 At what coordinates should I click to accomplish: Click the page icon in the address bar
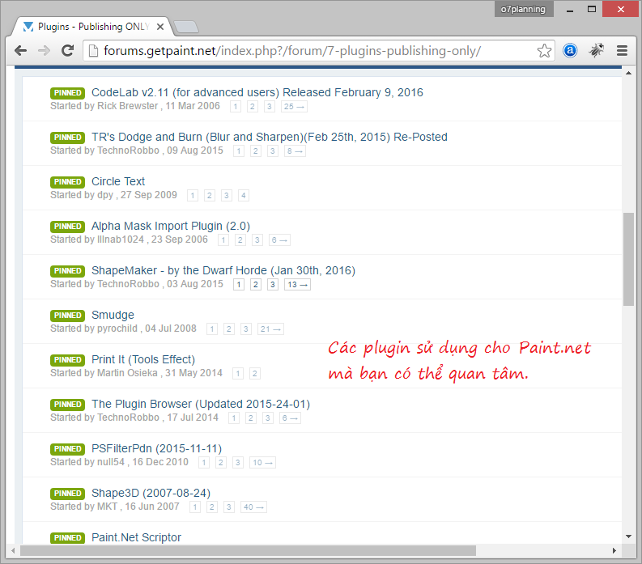pos(93,51)
